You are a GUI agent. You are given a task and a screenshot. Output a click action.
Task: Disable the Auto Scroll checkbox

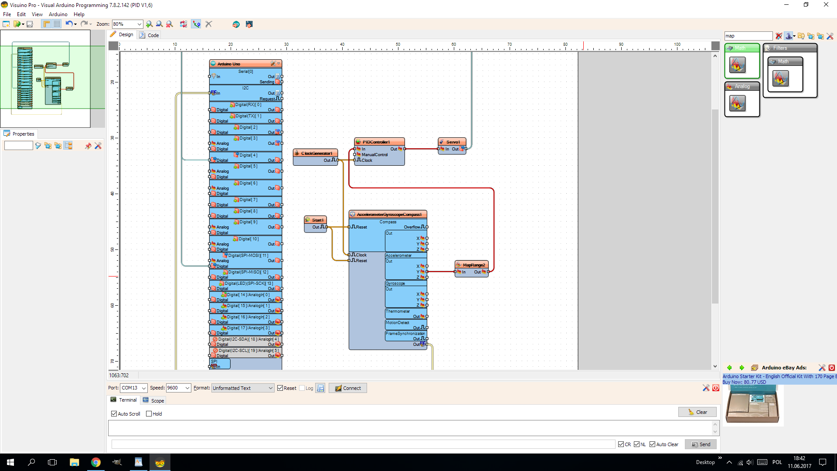114,414
